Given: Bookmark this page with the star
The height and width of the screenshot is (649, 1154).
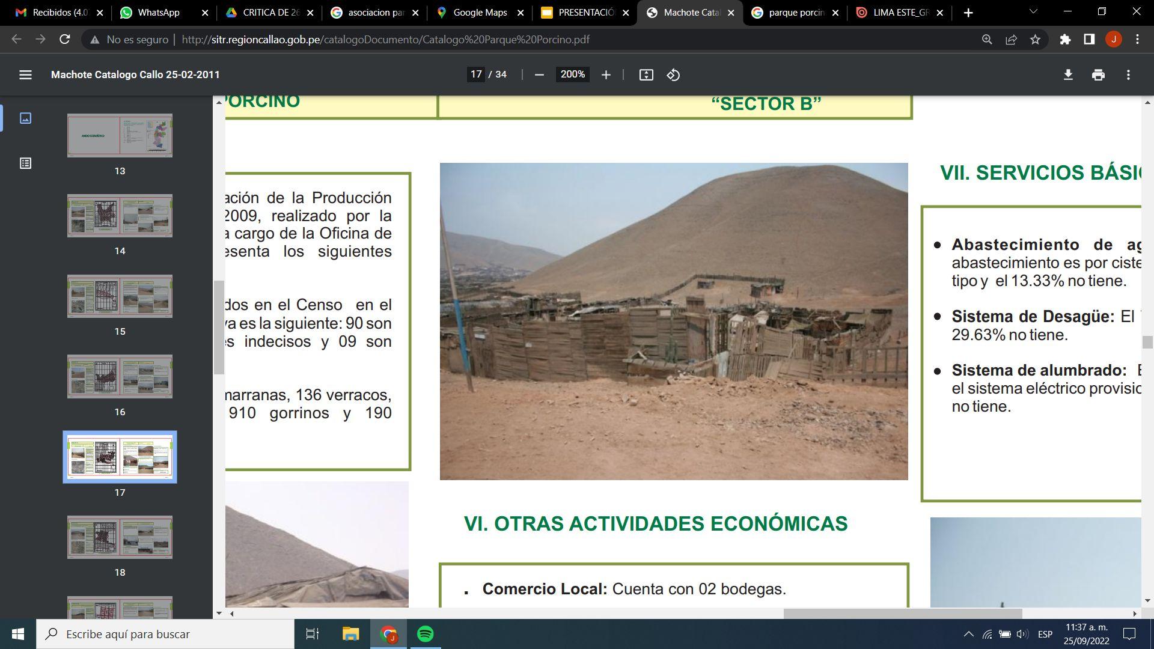Looking at the screenshot, I should pos(1035,40).
